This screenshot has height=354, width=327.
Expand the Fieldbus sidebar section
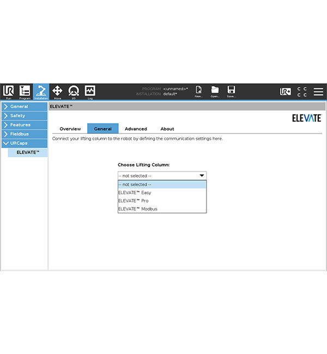(25, 134)
